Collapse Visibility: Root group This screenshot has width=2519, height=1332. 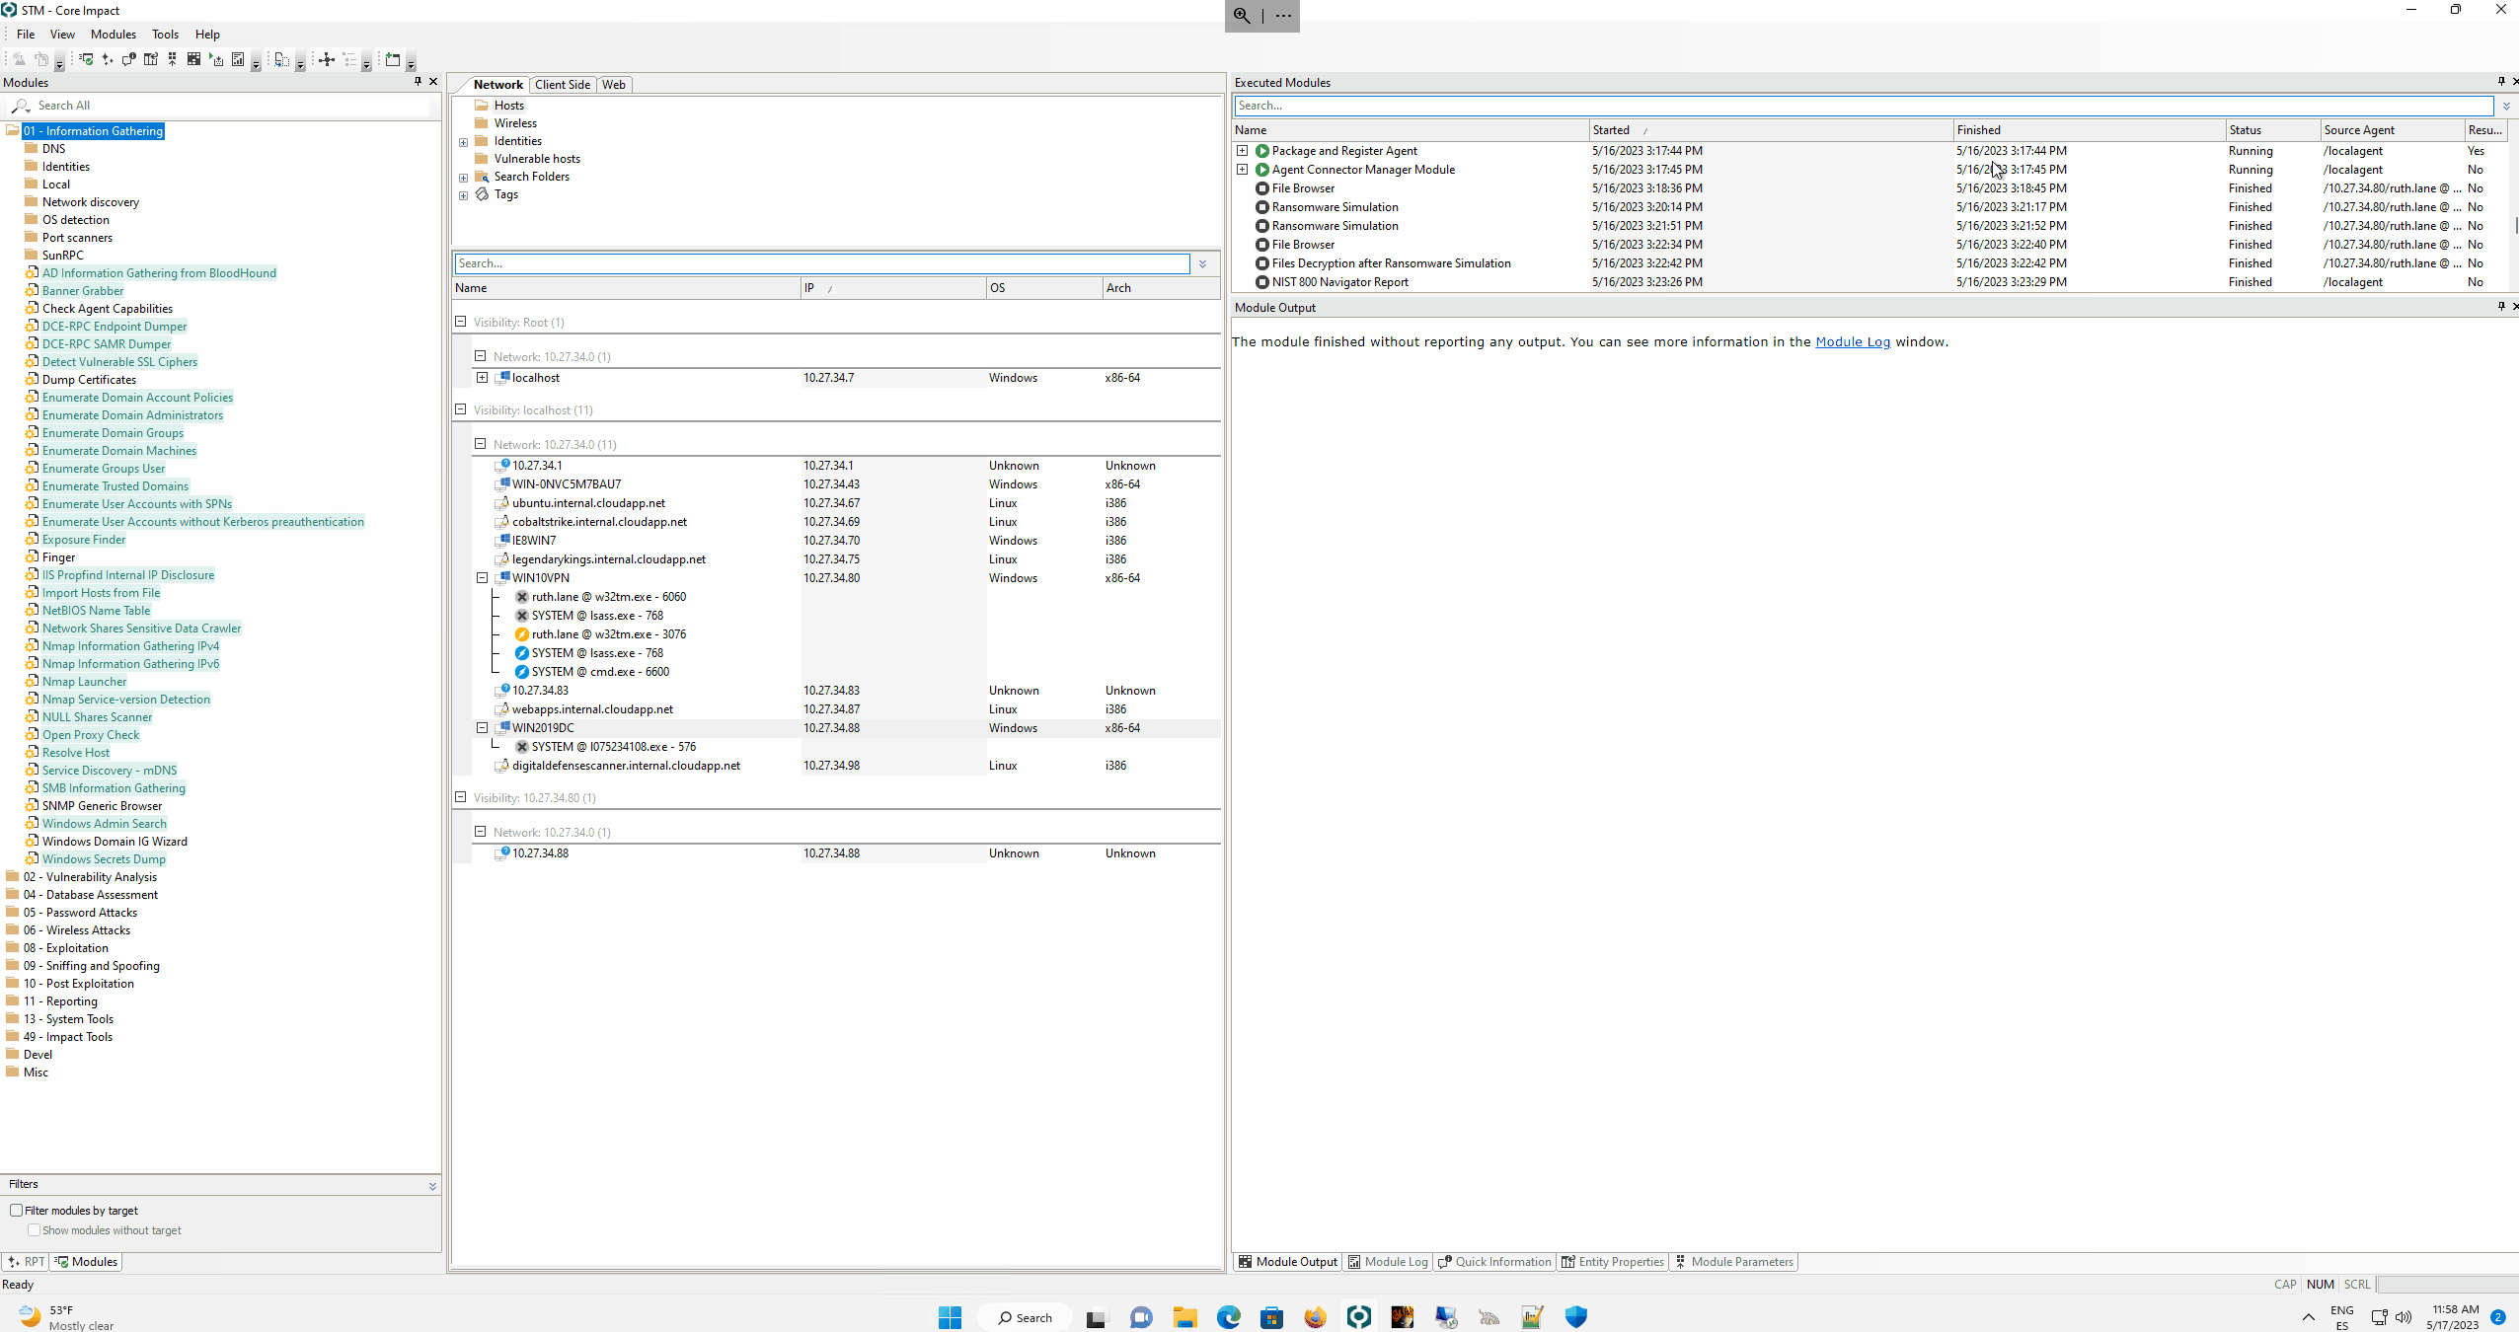[461, 322]
